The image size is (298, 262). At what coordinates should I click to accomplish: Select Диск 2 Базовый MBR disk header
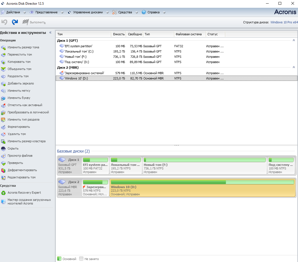pyautogui.click(x=69, y=188)
